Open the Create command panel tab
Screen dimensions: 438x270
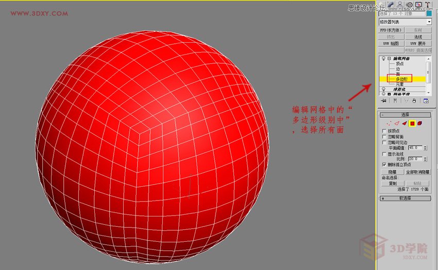click(381, 4)
